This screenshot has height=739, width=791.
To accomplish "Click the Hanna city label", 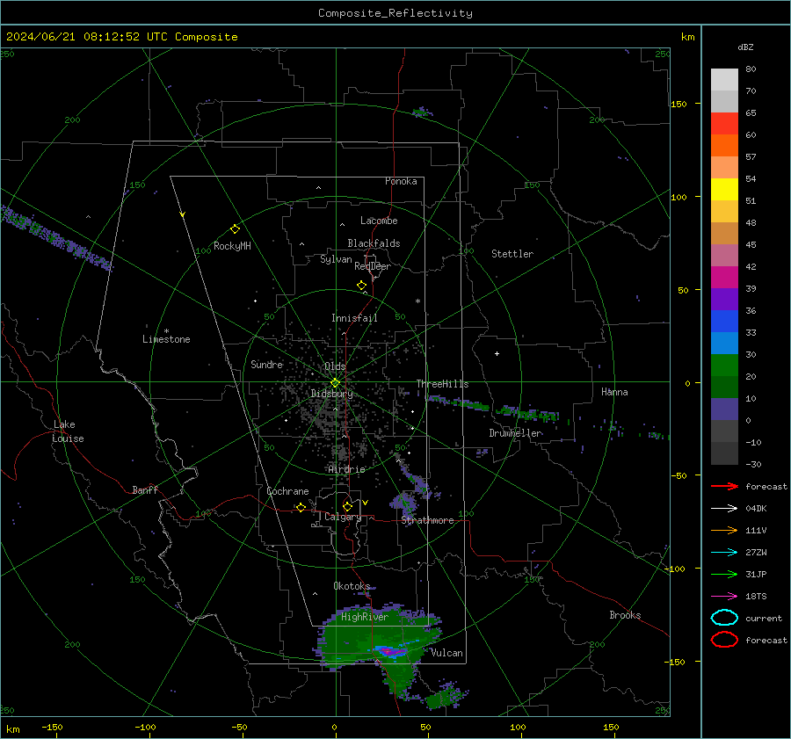I will tap(614, 392).
